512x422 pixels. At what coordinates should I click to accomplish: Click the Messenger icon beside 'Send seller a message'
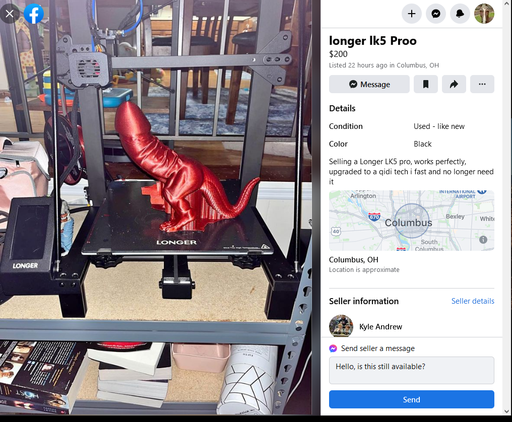pos(333,348)
